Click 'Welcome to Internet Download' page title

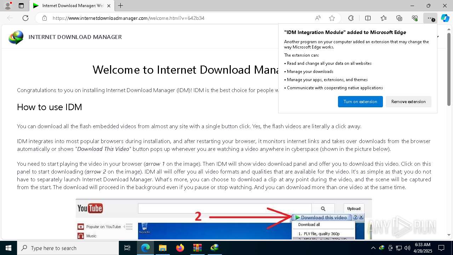coord(185,70)
